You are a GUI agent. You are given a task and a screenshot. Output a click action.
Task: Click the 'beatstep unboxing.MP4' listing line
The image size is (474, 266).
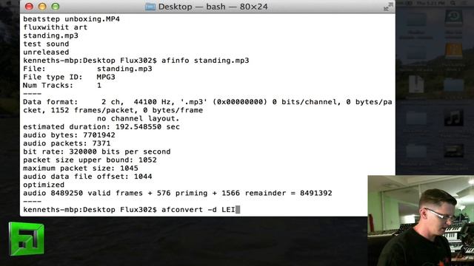[x=71, y=19]
